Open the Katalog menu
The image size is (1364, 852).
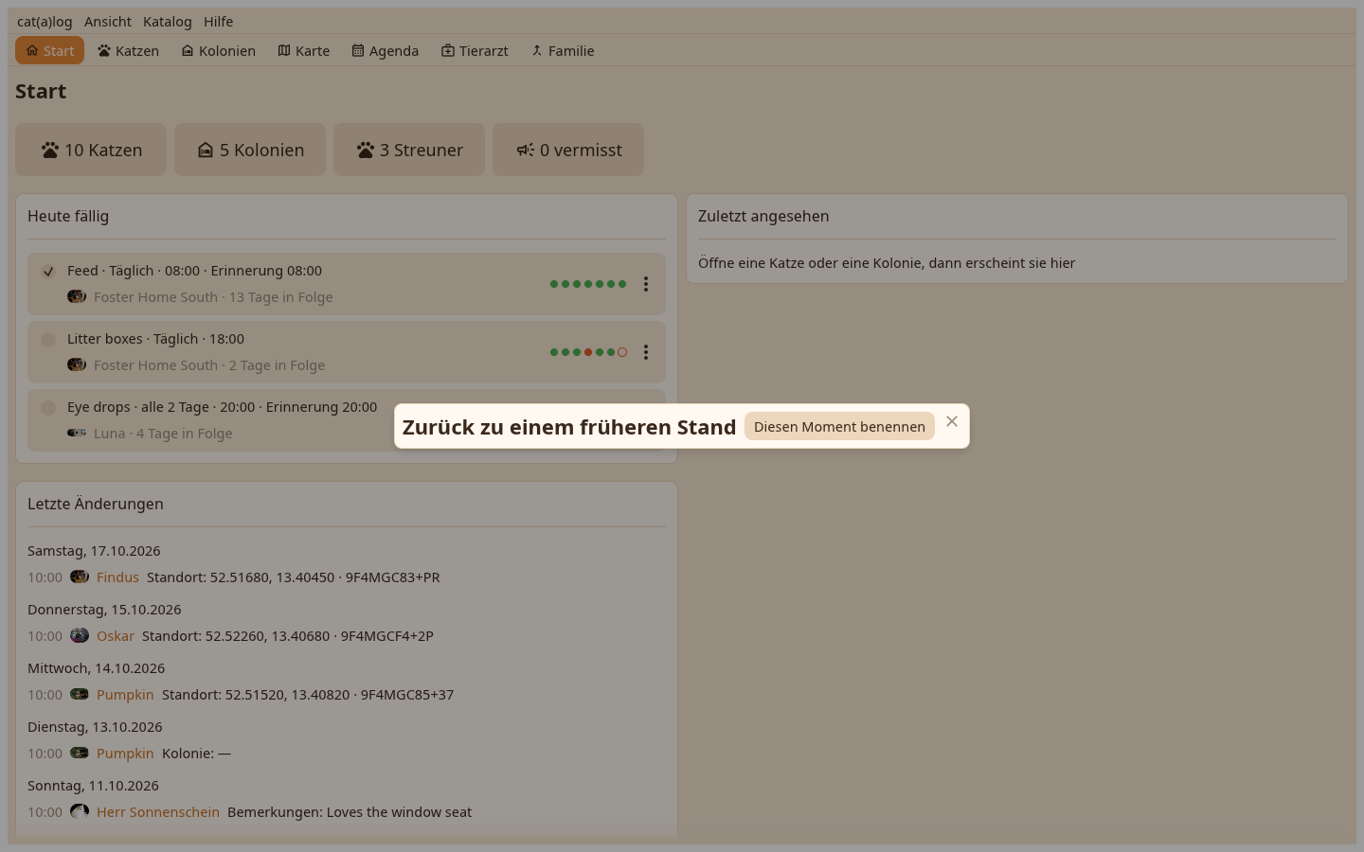[168, 22]
